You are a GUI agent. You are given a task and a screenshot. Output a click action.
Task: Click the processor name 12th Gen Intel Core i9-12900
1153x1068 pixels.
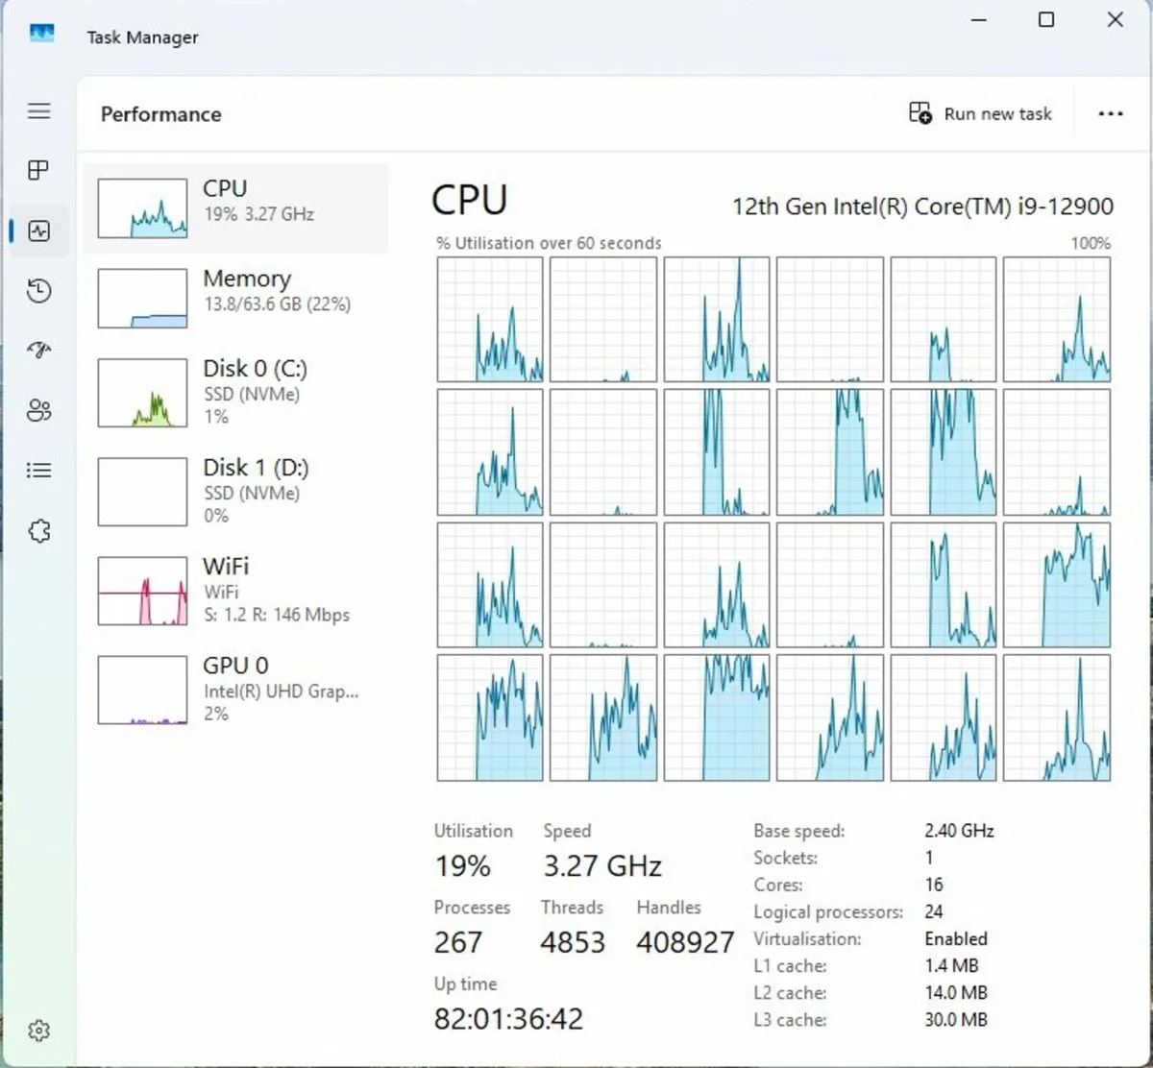coord(922,206)
